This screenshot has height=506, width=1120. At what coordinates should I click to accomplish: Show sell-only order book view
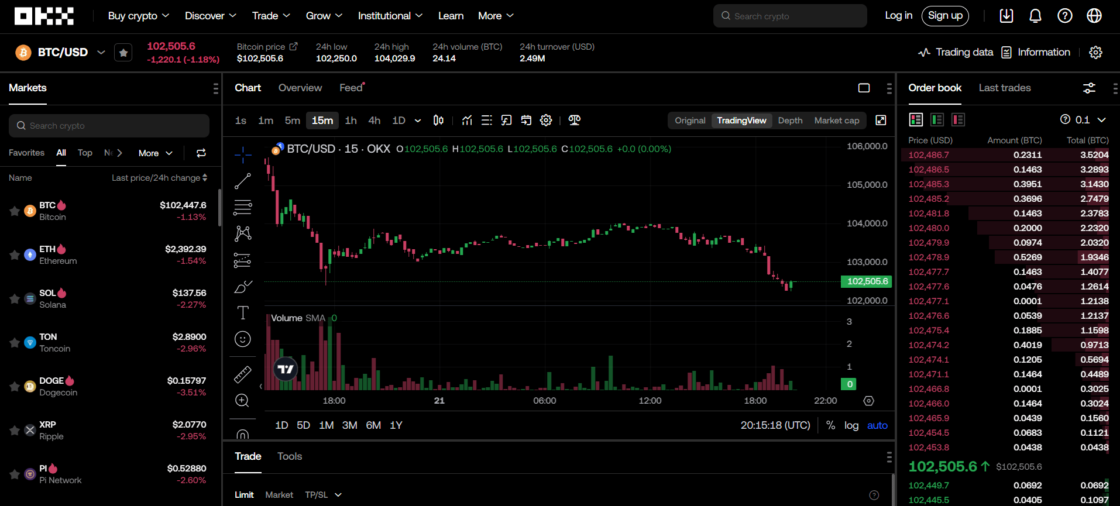tap(958, 120)
